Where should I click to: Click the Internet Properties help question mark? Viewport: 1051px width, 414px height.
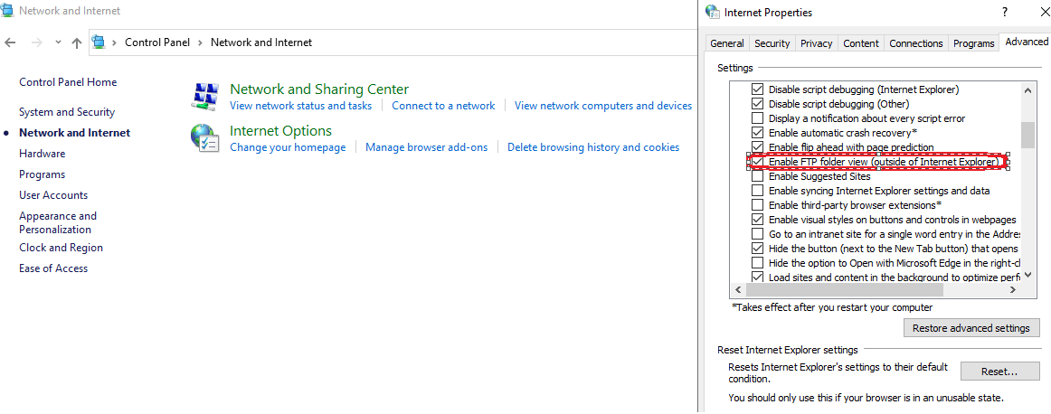pos(1005,12)
